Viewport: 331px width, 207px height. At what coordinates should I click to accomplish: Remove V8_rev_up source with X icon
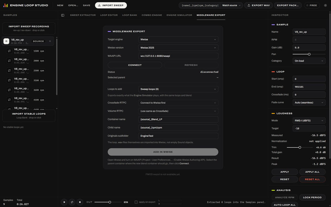click(50, 41)
